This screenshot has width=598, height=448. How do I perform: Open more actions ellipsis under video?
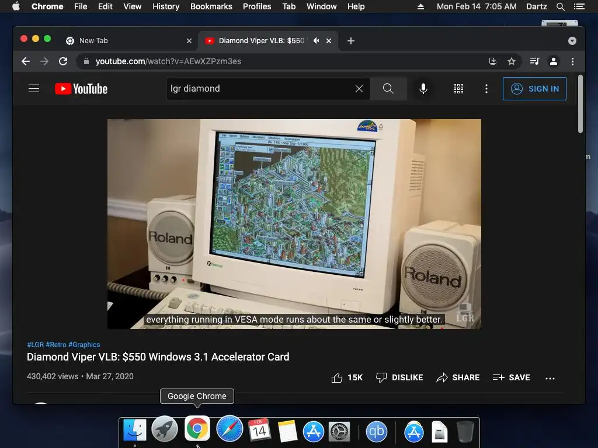[550, 378]
